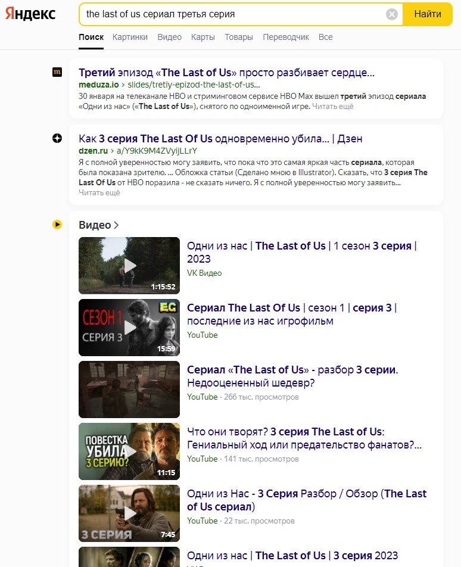Click the YouTube label under the игрофильм video
461x567 pixels.
coord(202,335)
